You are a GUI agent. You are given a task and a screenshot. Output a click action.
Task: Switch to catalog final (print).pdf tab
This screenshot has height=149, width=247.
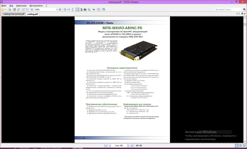[14, 14]
